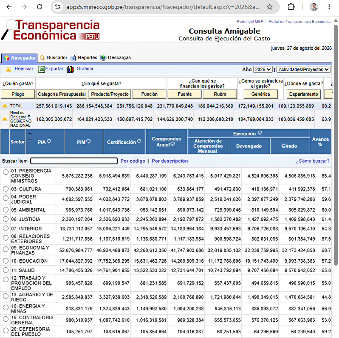Click the Categoría Presupuestal button
This screenshot has height=338, width=339.
pyautogui.click(x=62, y=94)
